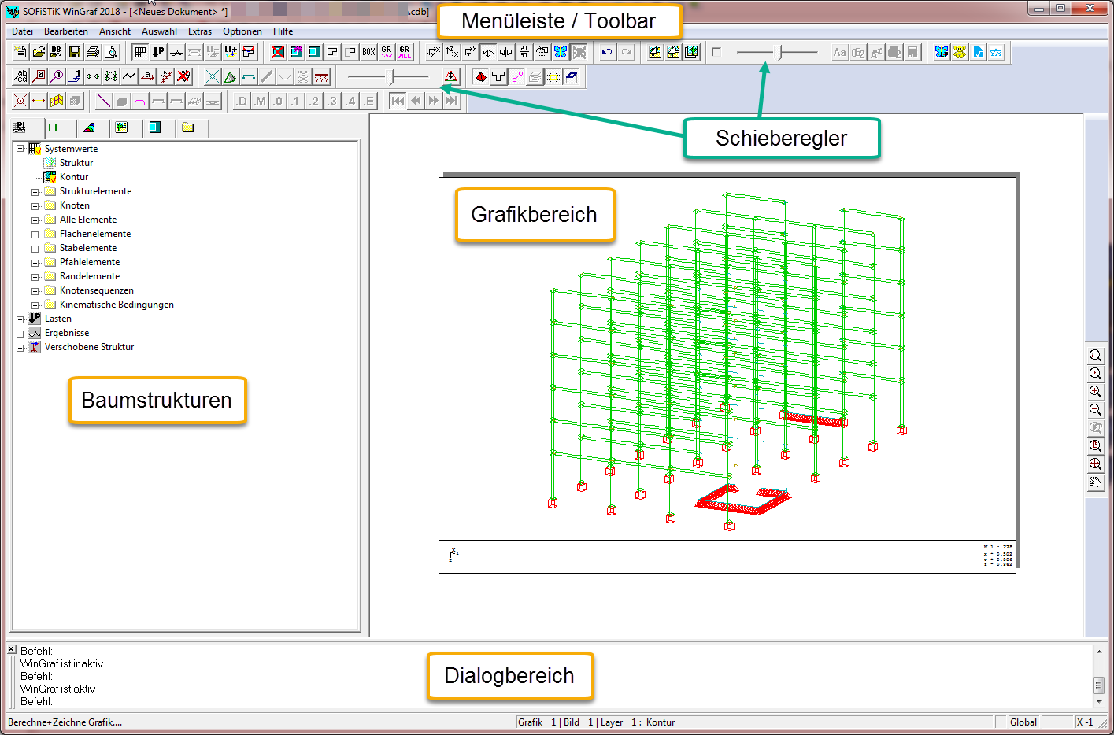The height and width of the screenshot is (735, 1114).
Task: Collapse the Systemwerte tree node
Action: 20,149
